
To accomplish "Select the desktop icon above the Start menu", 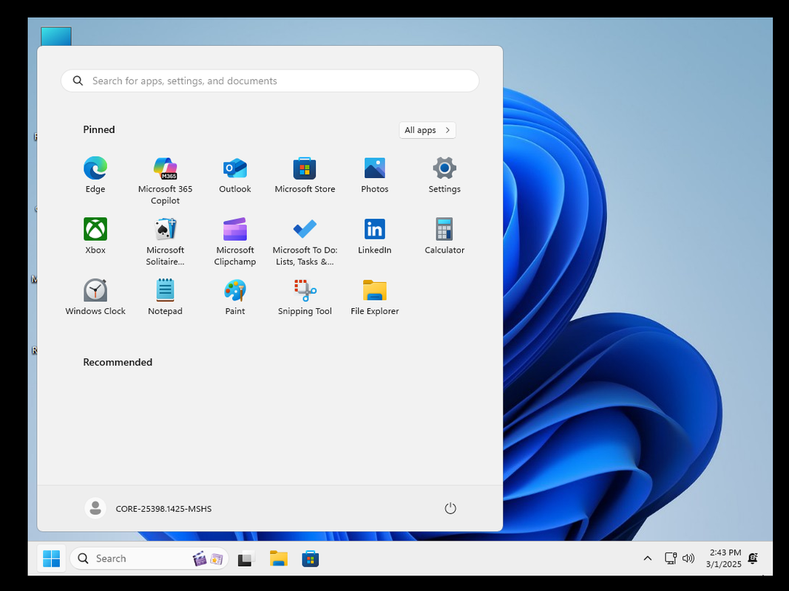I will (56, 36).
